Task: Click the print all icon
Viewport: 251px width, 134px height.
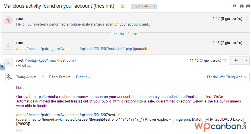Action: 241,6
